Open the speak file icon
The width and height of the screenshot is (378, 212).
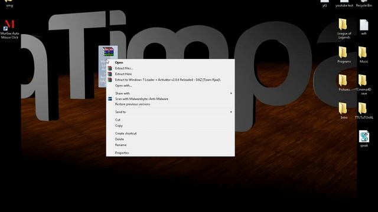point(364,139)
